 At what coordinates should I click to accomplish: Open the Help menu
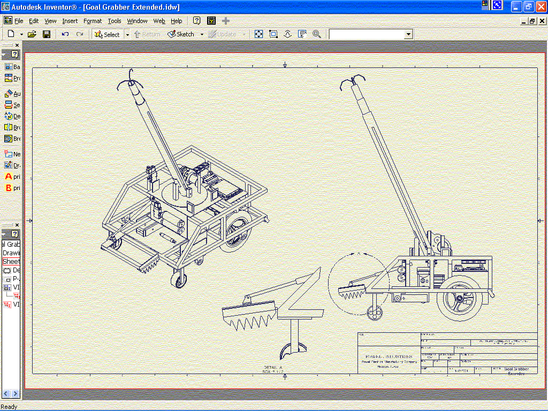click(177, 21)
